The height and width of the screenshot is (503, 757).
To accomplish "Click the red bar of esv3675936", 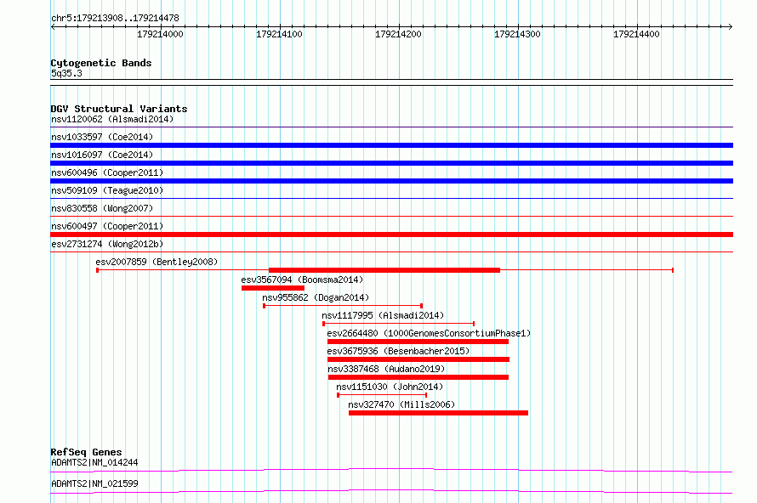I will click(418, 359).
